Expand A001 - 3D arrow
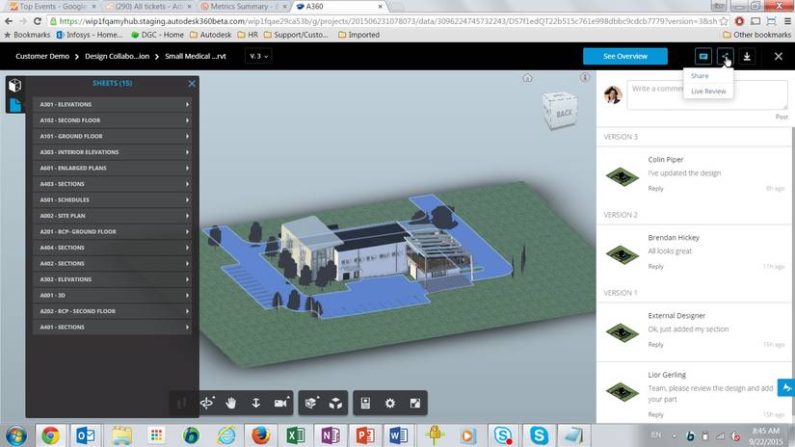Image resolution: width=795 pixels, height=447 pixels. [x=188, y=296]
